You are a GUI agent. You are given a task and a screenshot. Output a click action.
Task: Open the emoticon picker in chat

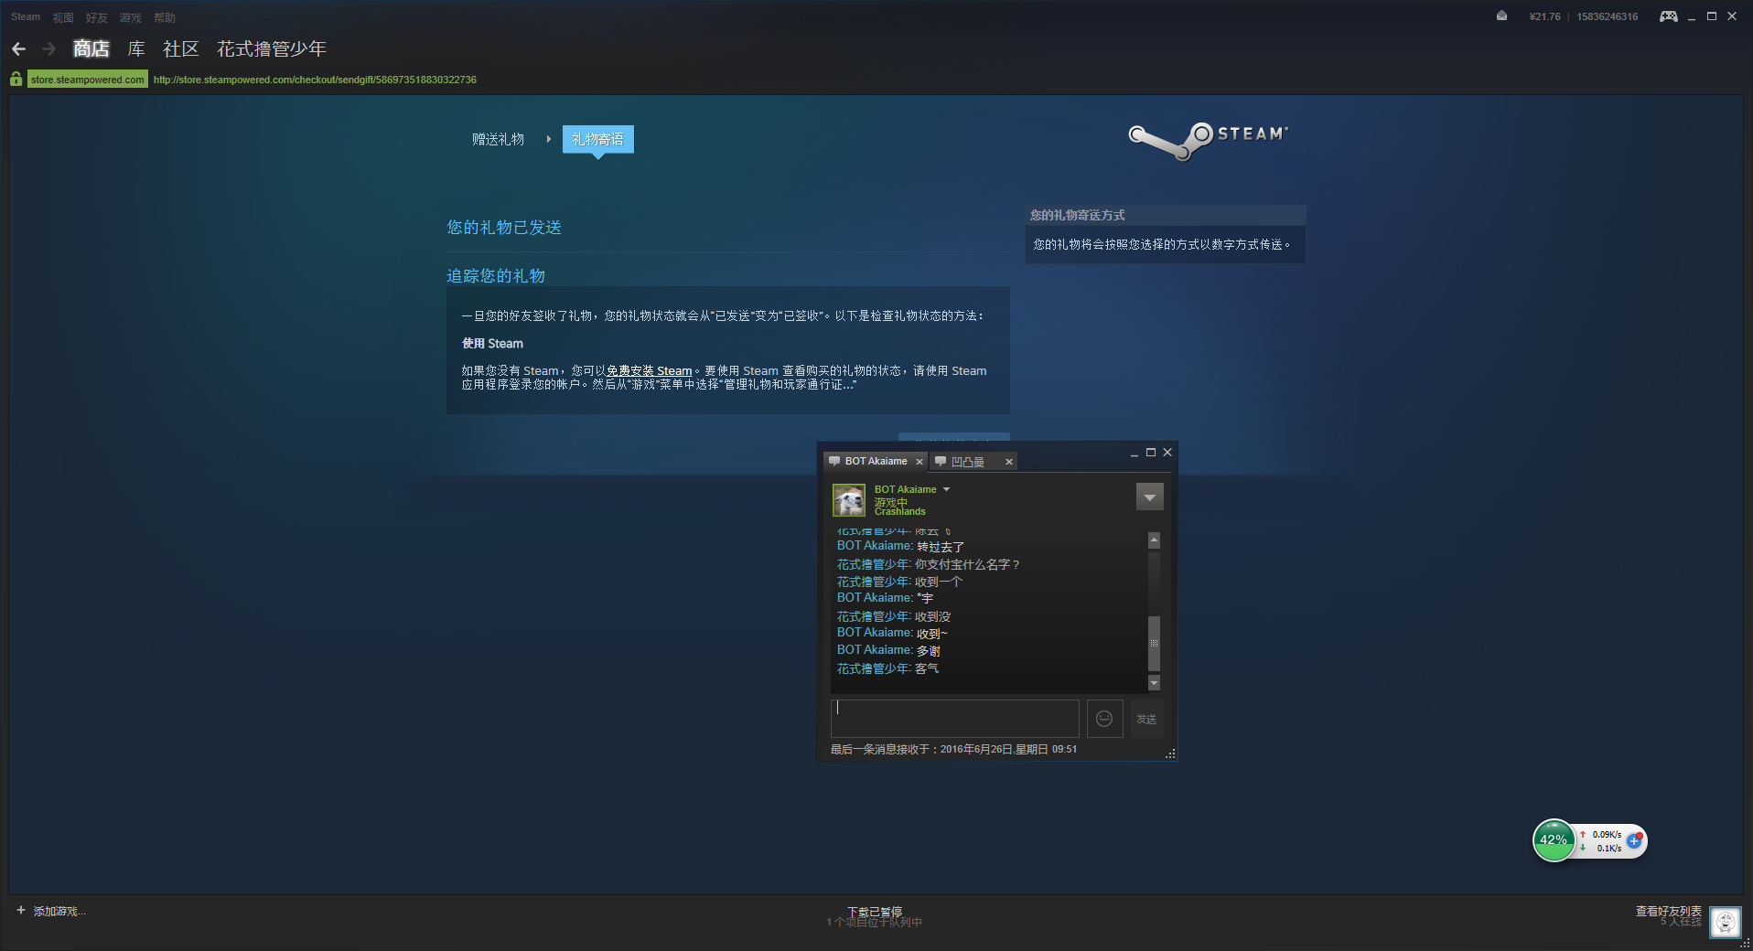[x=1104, y=719]
